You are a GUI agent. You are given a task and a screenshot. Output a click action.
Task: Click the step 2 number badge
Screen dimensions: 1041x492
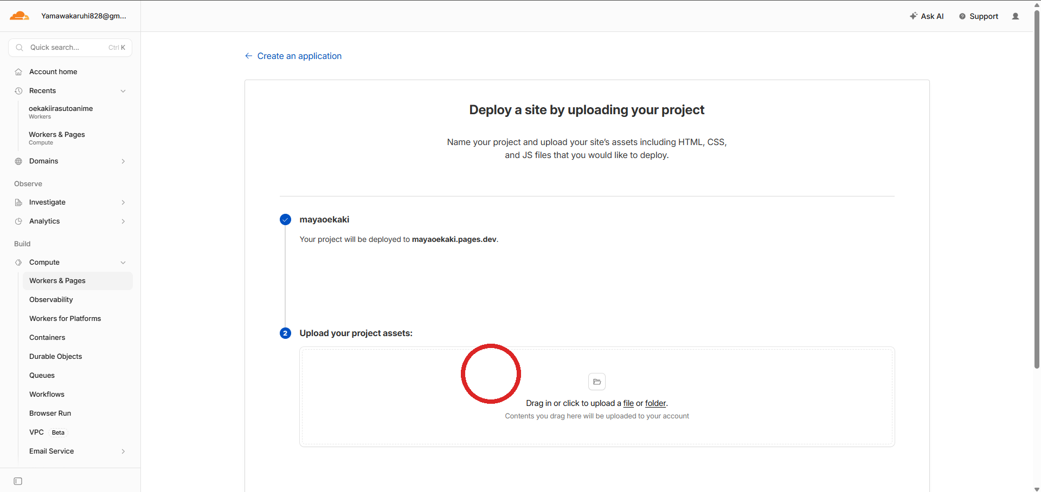point(285,333)
